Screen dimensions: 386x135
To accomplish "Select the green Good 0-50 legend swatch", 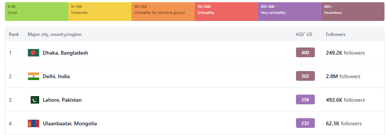I will pos(37,12).
